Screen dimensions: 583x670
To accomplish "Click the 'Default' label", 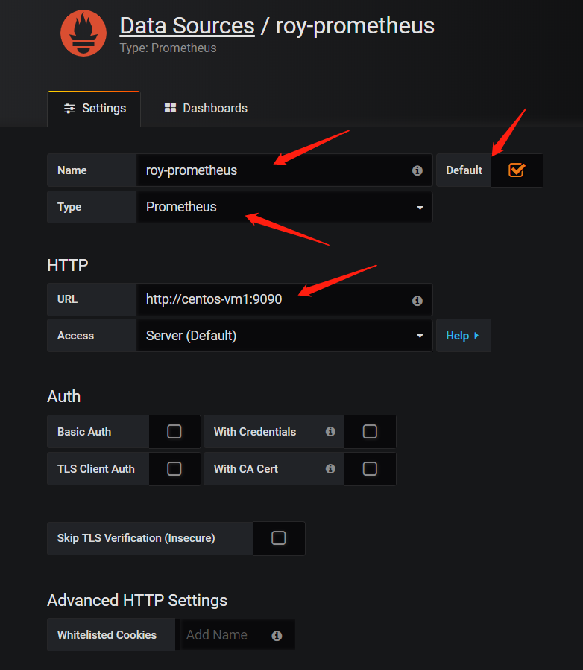I will [x=464, y=170].
